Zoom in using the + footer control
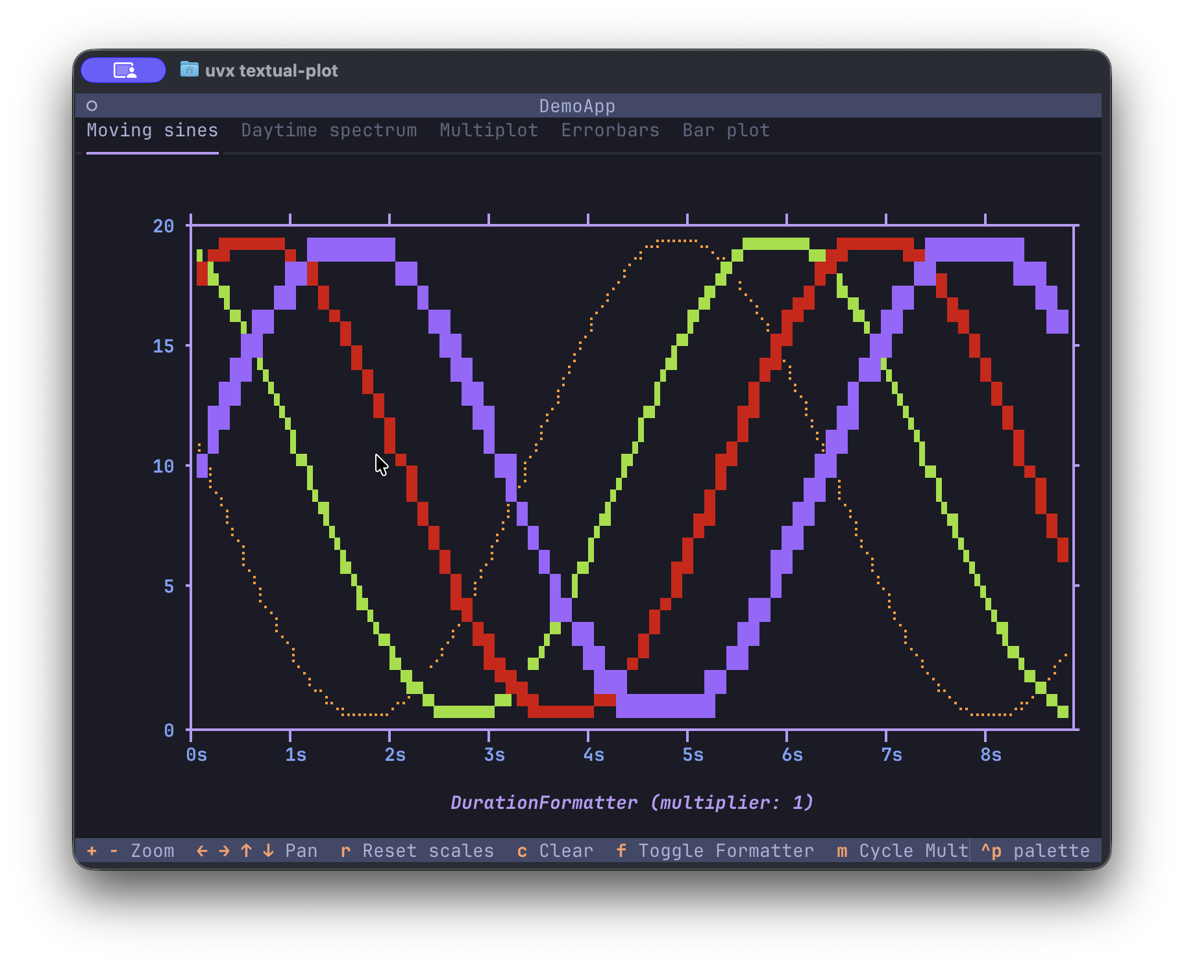 click(92, 850)
